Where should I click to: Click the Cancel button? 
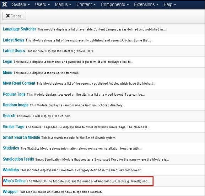pyautogui.click(x=14, y=16)
